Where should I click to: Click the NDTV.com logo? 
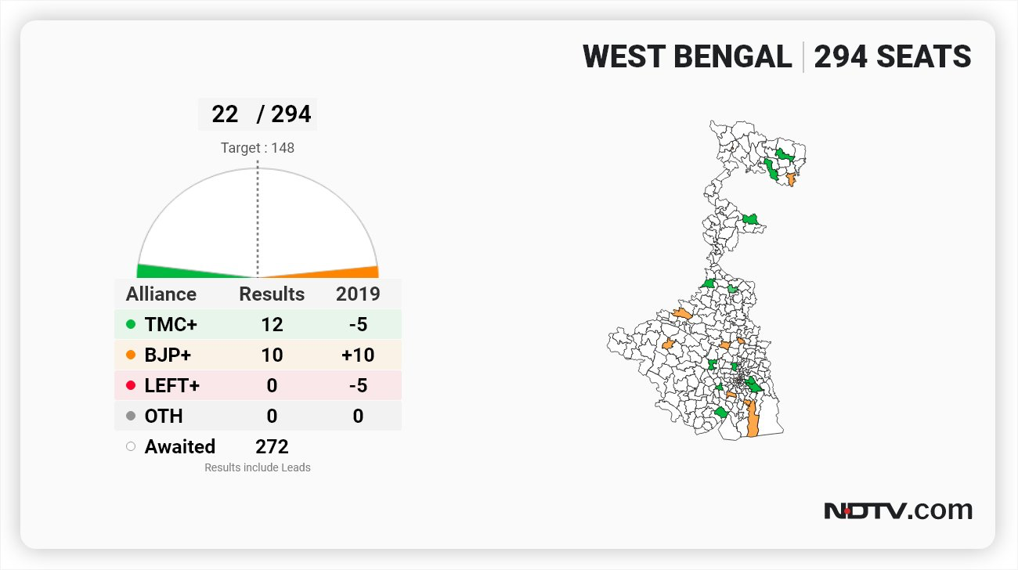coord(898,510)
